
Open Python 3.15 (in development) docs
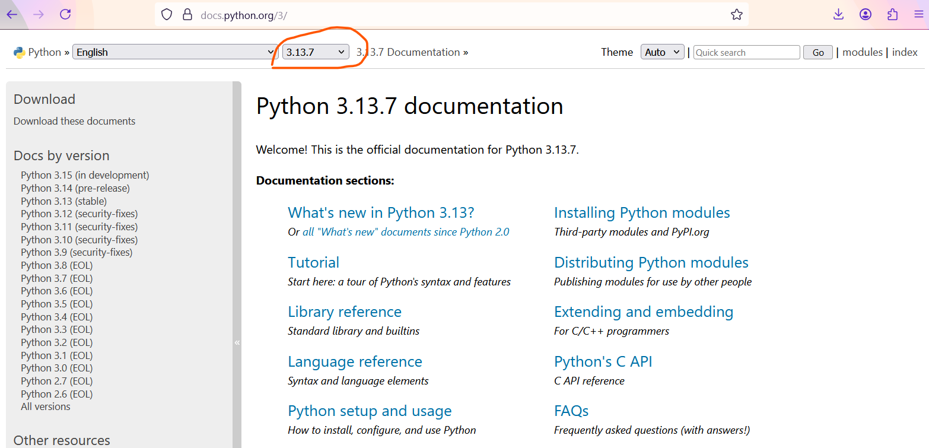(x=85, y=175)
